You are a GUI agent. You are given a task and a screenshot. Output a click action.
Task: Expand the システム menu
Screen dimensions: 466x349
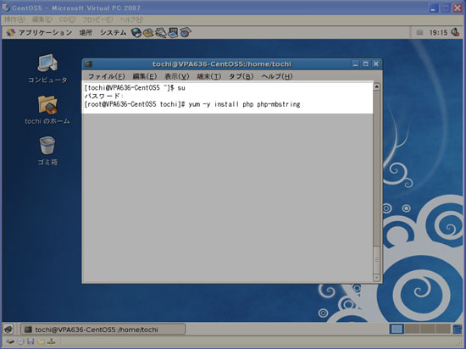point(113,32)
